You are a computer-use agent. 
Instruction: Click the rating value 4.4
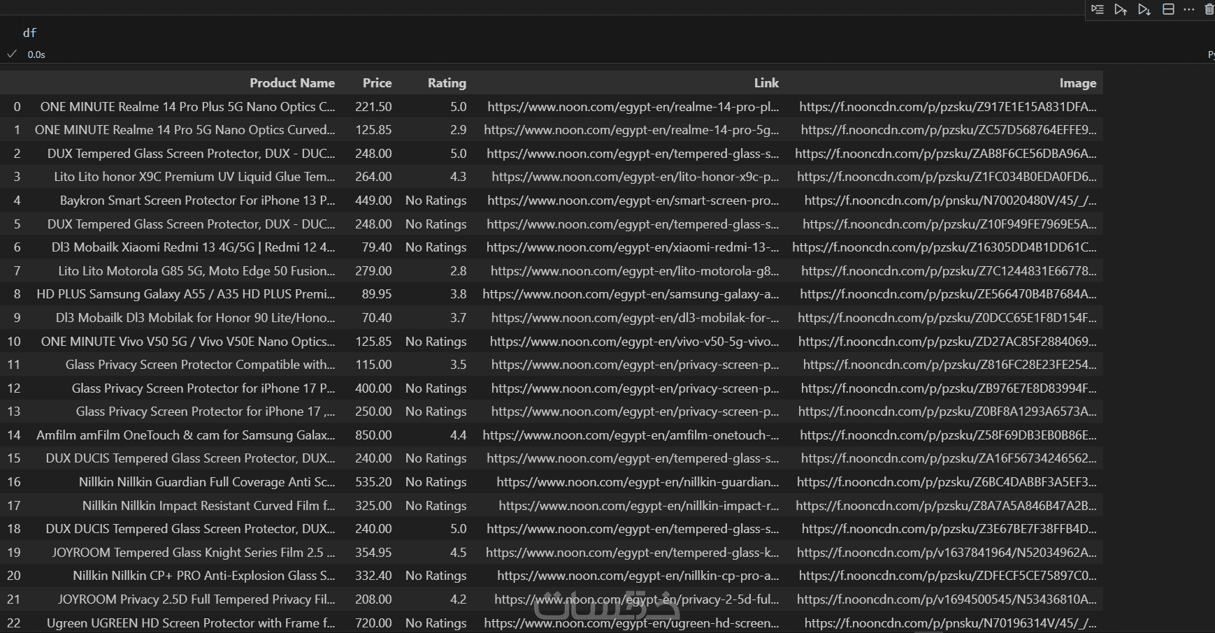click(x=459, y=435)
